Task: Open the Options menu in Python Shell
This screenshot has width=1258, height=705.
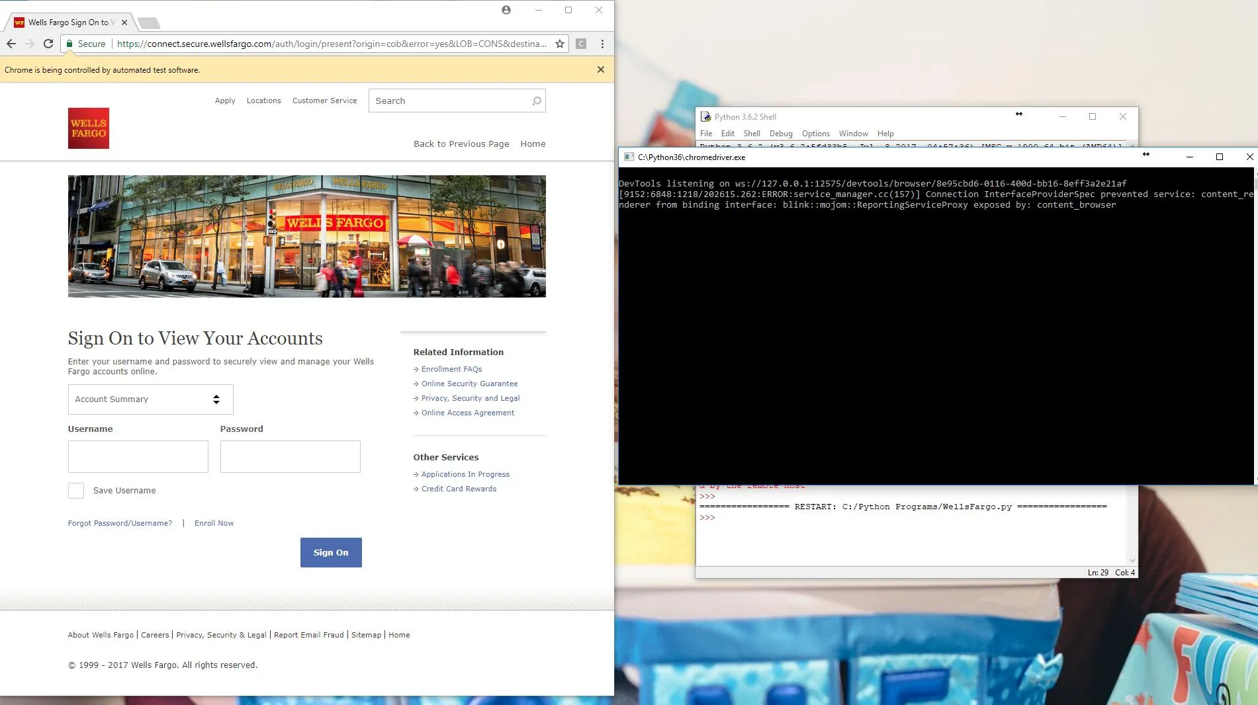Action: coord(816,134)
